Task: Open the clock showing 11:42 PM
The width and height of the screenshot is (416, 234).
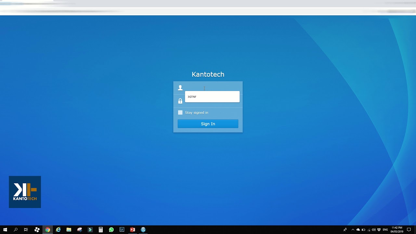Action: [397, 230]
